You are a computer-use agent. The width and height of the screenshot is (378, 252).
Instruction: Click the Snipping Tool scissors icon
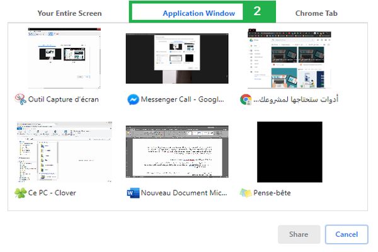[x=21, y=100]
